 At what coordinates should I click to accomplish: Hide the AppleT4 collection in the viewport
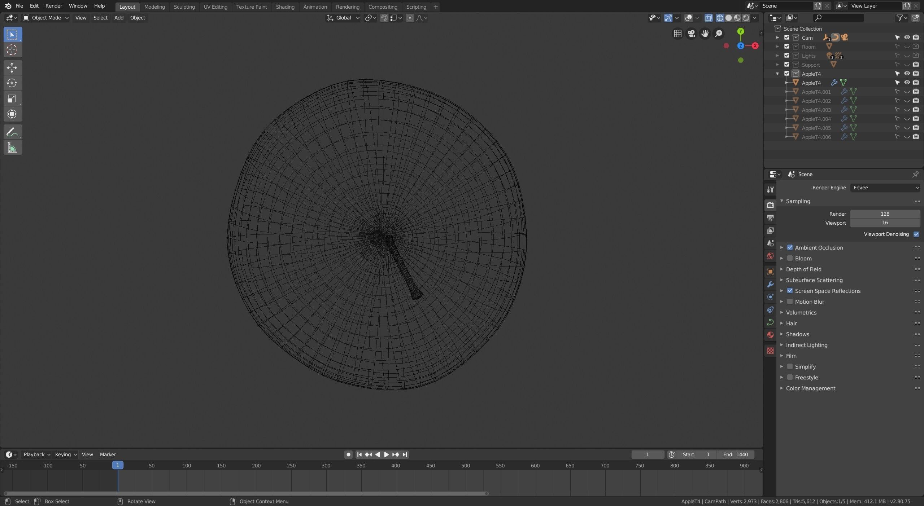coord(907,74)
